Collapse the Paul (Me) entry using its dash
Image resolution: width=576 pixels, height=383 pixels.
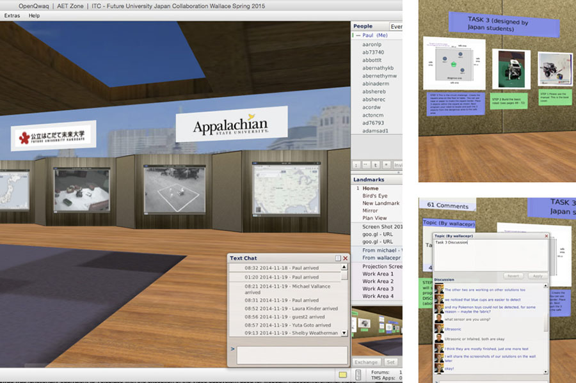(x=358, y=36)
